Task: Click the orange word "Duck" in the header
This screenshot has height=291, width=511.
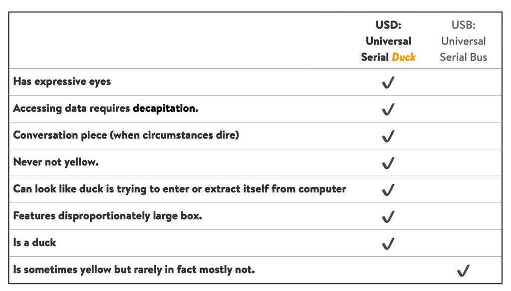Action: (404, 57)
